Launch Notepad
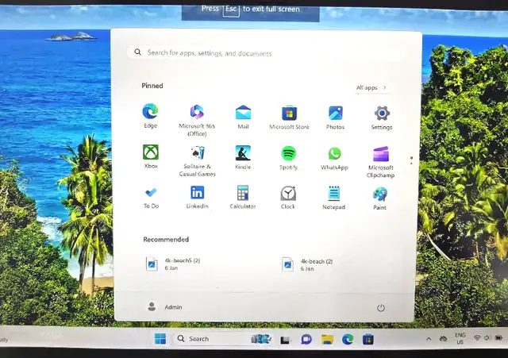Viewport: 508px width, 358px height. (333, 198)
